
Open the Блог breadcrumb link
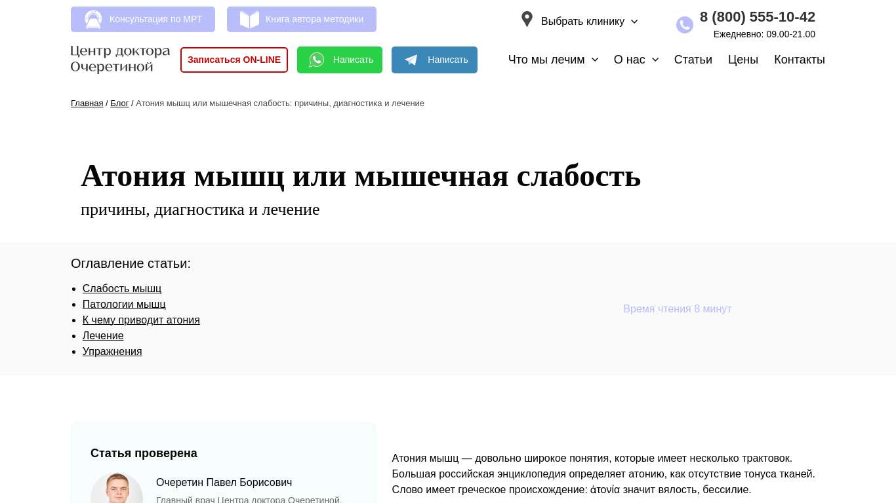[x=119, y=103]
